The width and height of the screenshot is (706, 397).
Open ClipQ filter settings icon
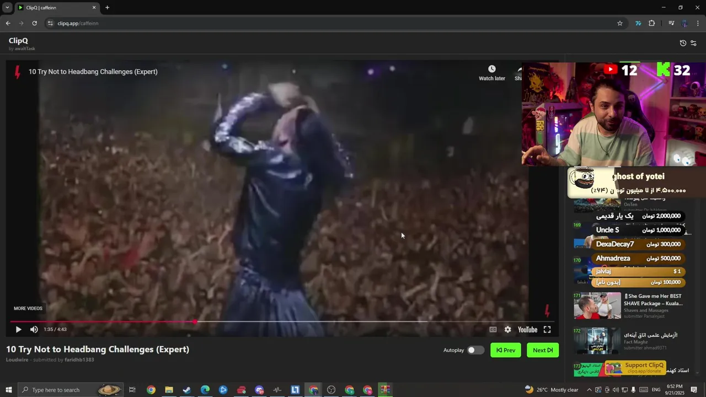pyautogui.click(x=693, y=43)
